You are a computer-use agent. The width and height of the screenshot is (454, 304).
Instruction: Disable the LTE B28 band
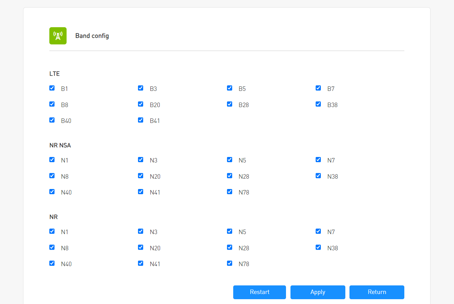[230, 104]
